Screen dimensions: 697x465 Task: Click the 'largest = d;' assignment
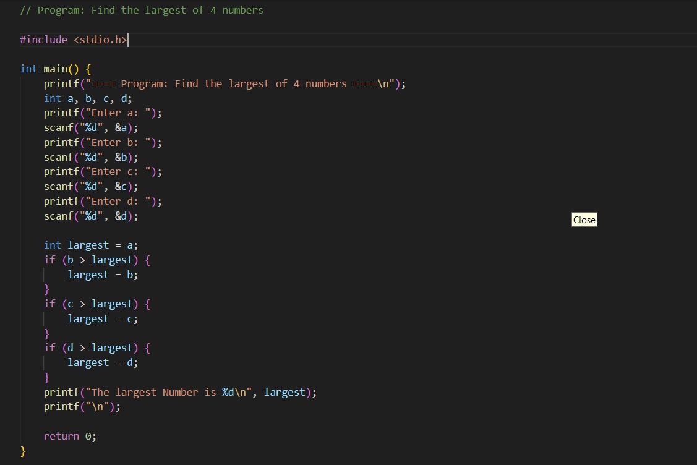pos(103,362)
